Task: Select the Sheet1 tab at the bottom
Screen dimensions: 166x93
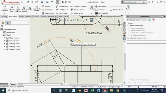Action: click(13, 84)
